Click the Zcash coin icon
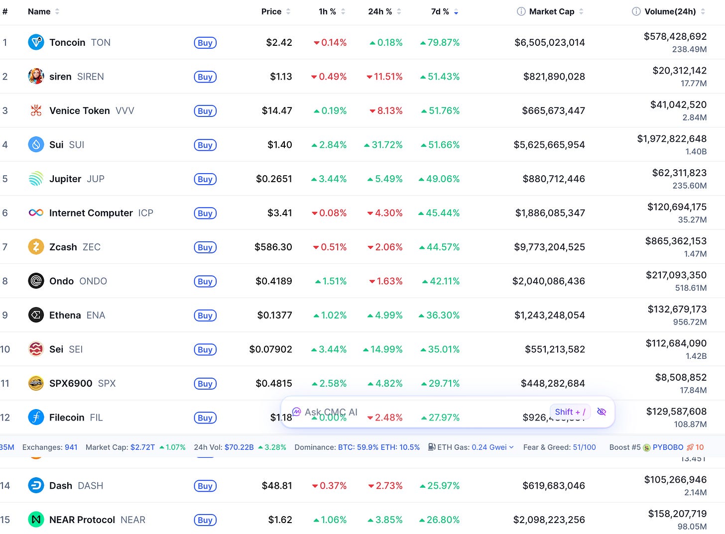Screen dimensions: 725x534 (x=36, y=247)
